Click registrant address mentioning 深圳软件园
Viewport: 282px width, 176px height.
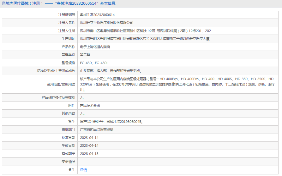pos(145,31)
